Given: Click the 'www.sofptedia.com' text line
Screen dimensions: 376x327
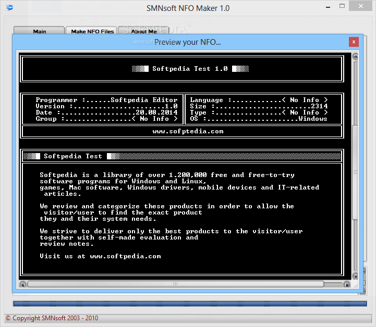Looking at the screenshot, I should 188,131.
